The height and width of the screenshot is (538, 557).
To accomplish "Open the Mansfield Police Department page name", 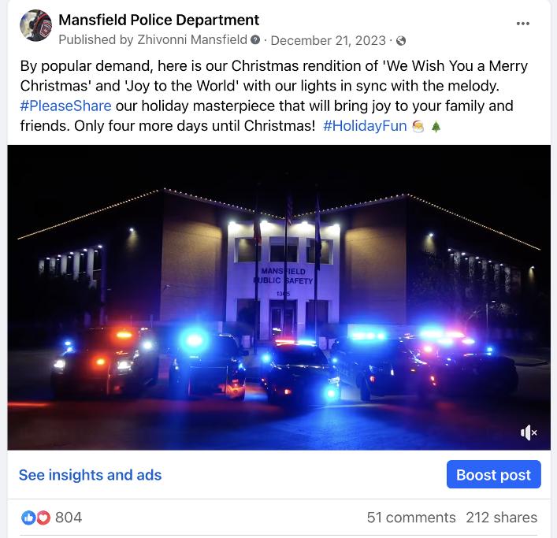I will pyautogui.click(x=159, y=20).
